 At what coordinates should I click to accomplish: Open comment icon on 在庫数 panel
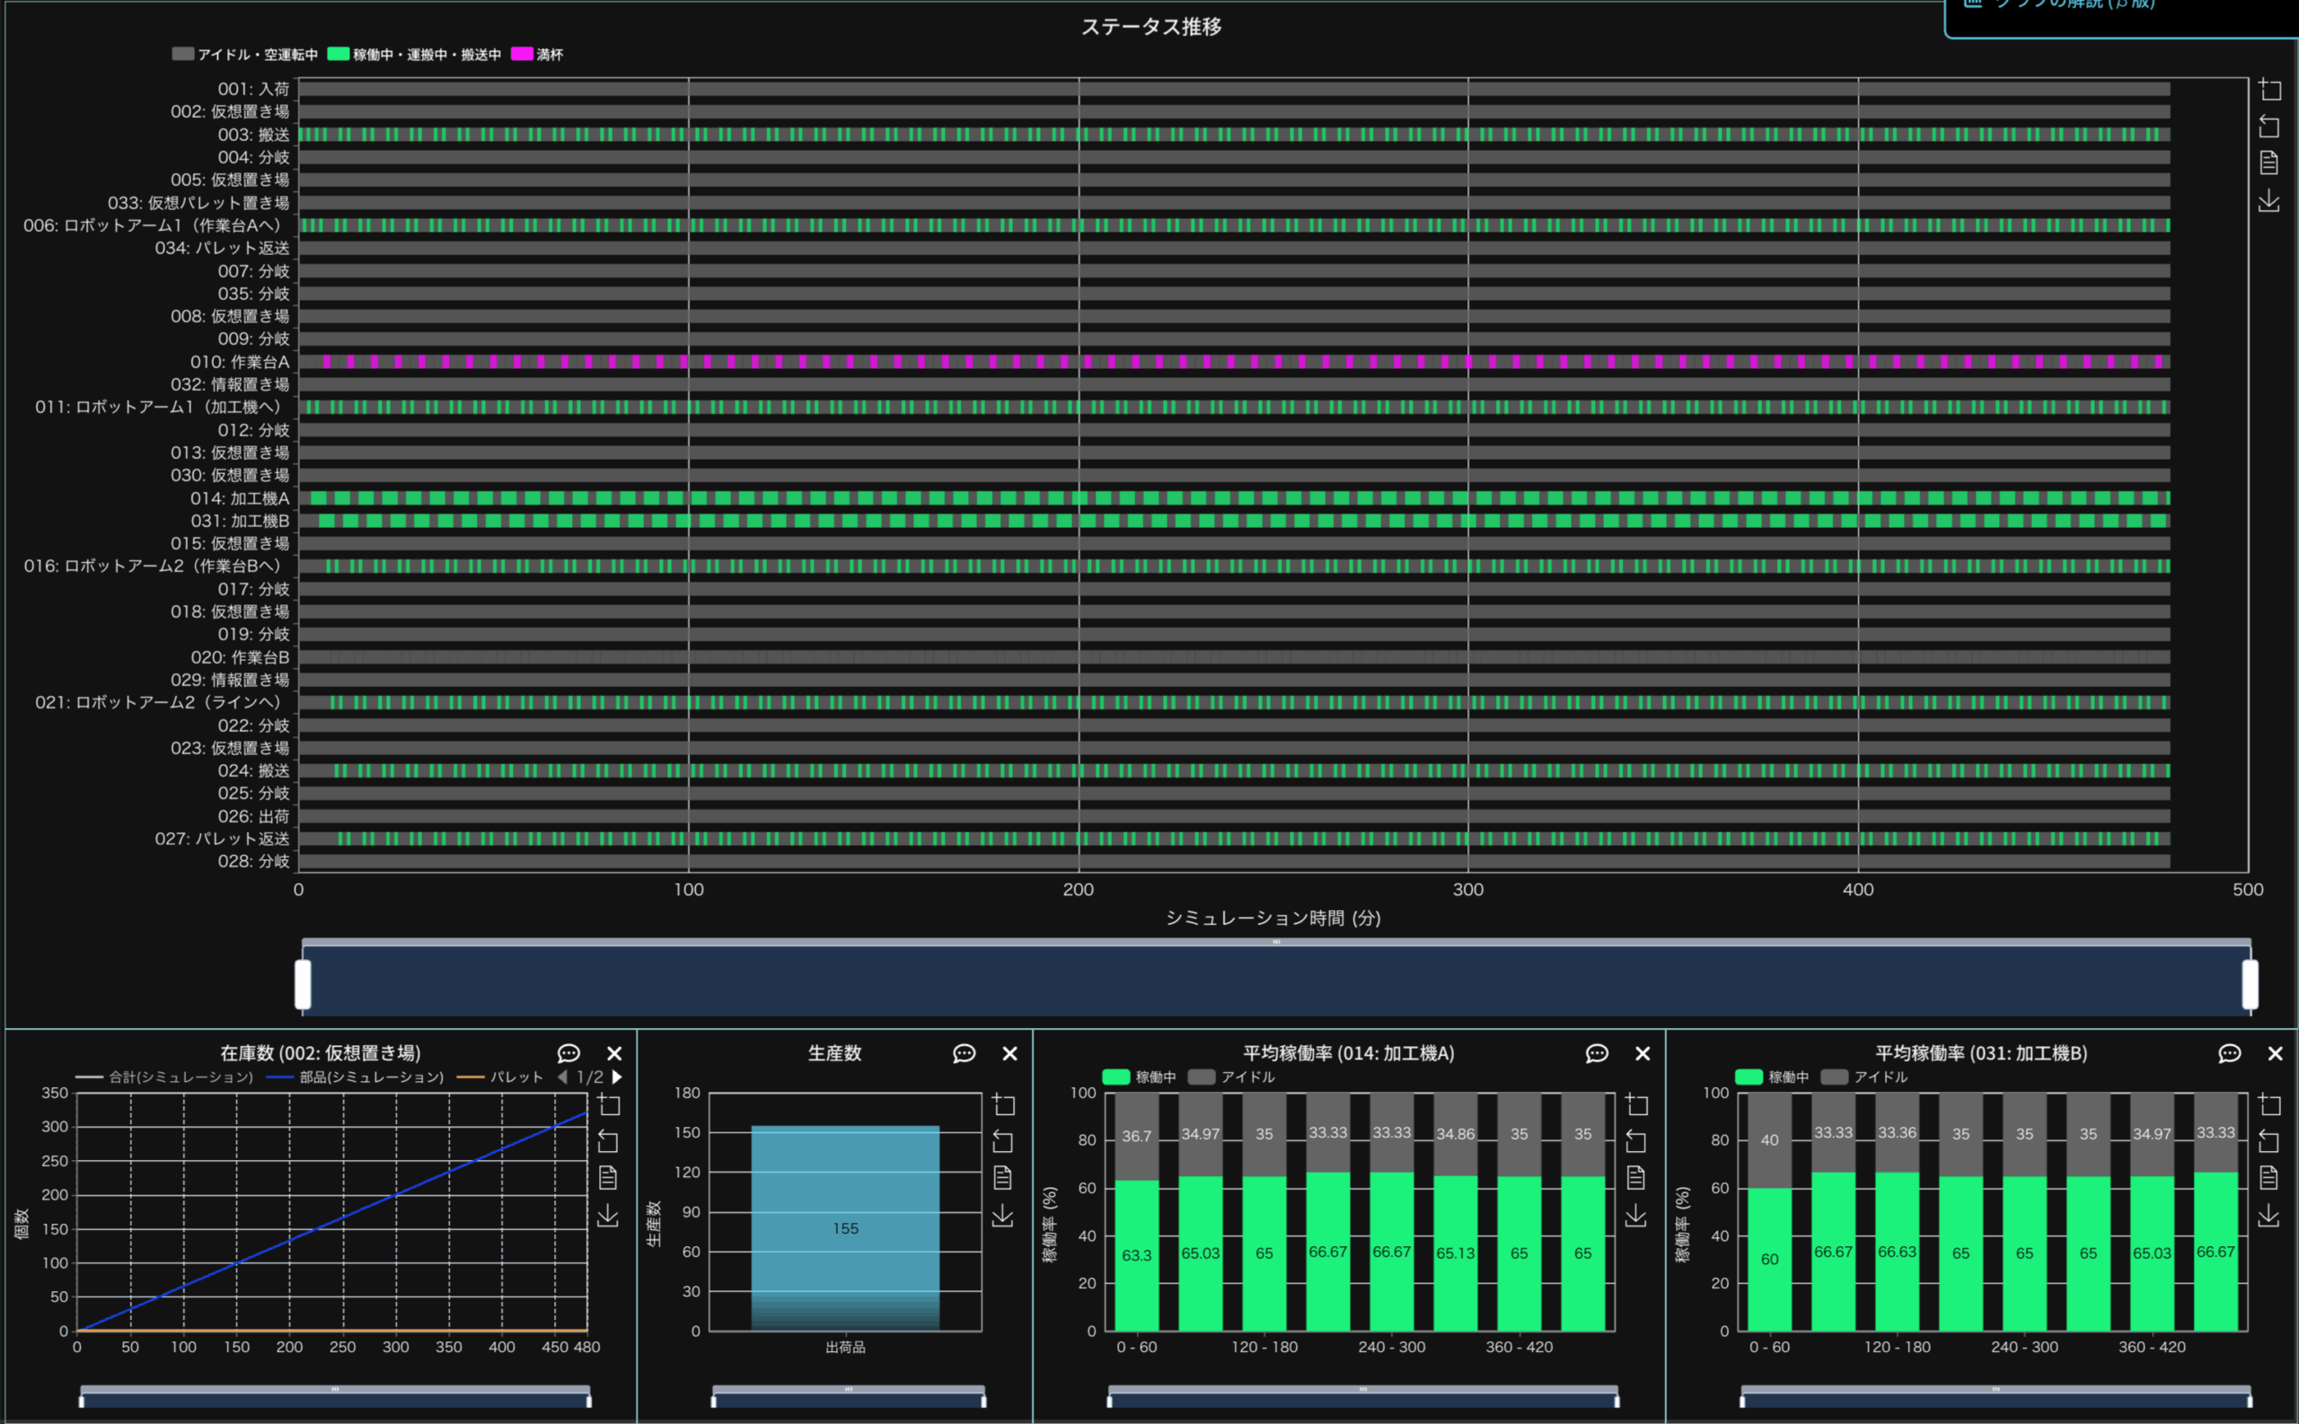[568, 1053]
